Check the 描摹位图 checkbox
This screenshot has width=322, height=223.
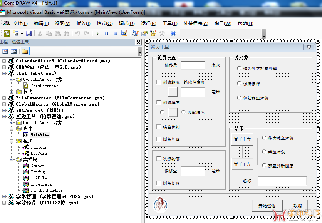coord(159,127)
